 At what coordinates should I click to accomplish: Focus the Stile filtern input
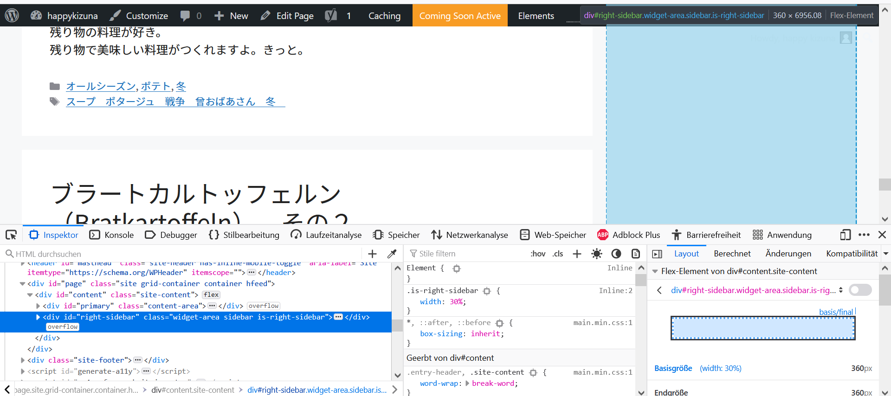[x=466, y=254]
